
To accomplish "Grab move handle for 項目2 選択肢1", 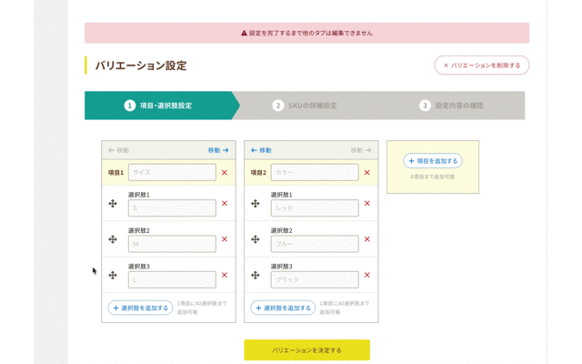I will [255, 204].
